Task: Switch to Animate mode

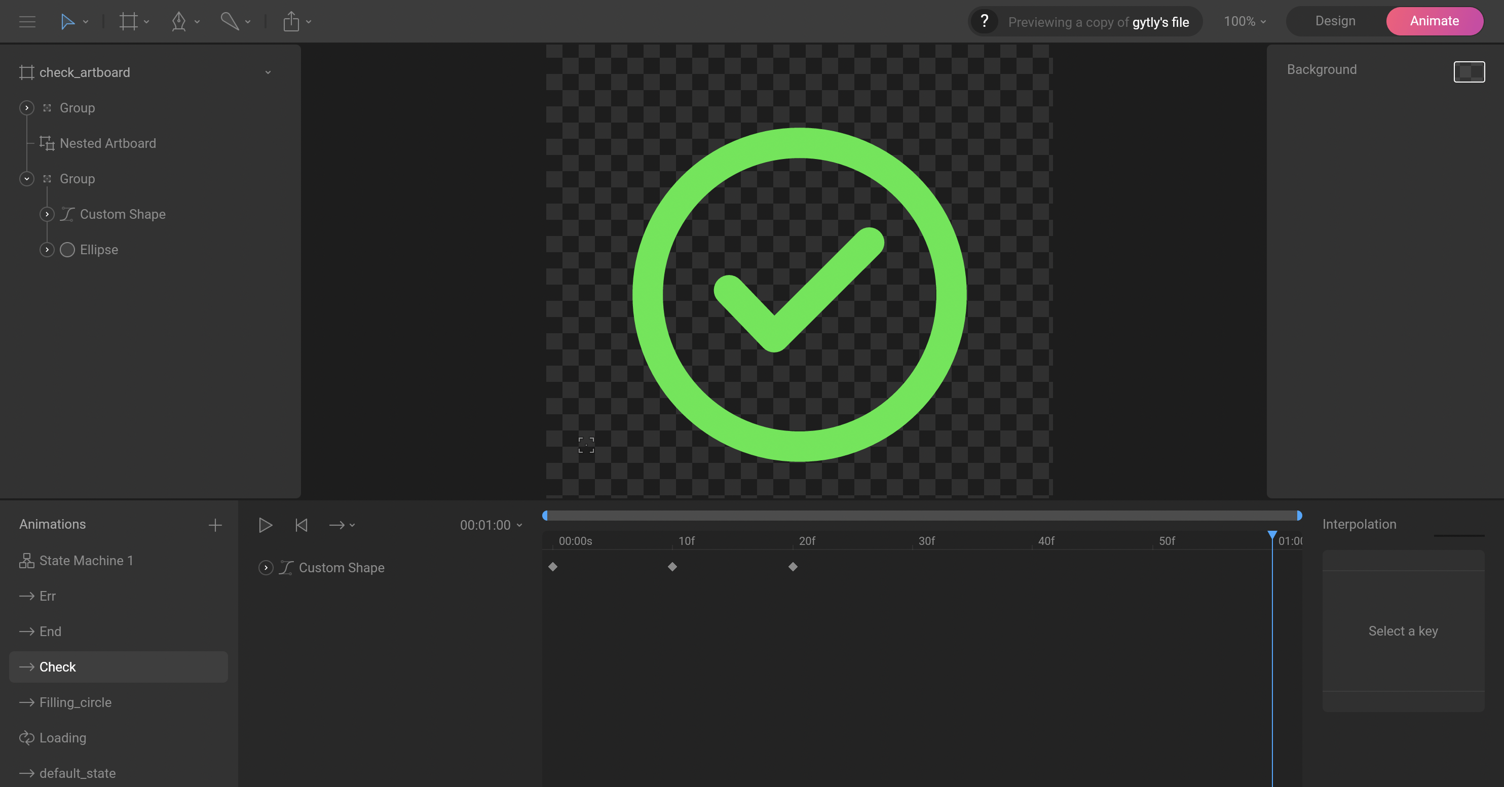Action: tap(1434, 22)
